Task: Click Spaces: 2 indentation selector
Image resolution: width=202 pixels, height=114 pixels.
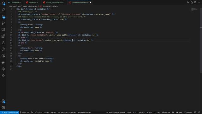Action: 142,112
